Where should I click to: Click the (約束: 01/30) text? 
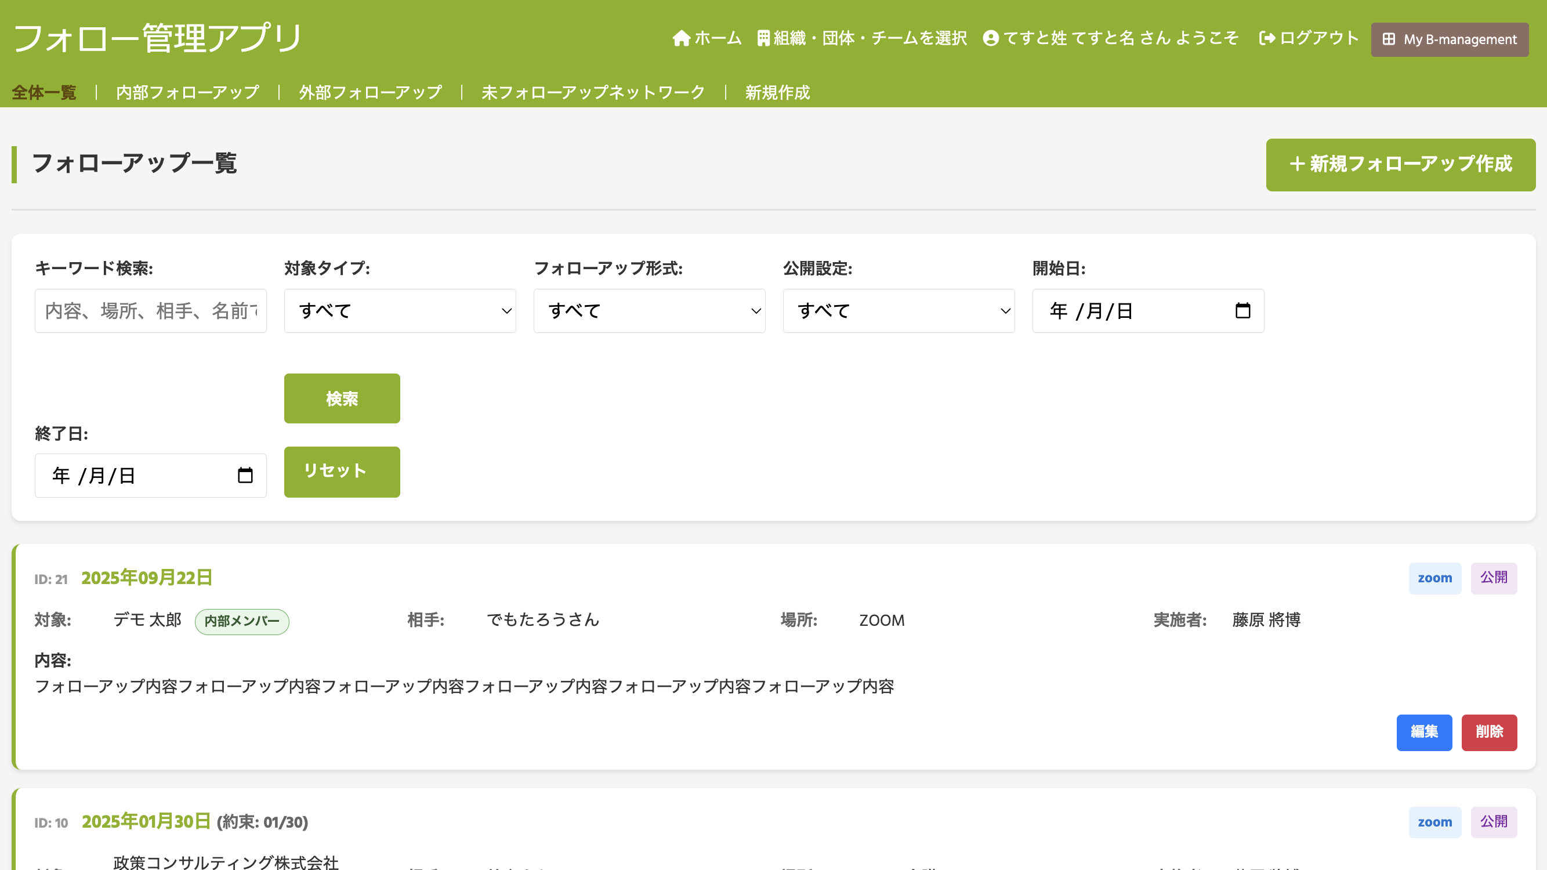[262, 822]
